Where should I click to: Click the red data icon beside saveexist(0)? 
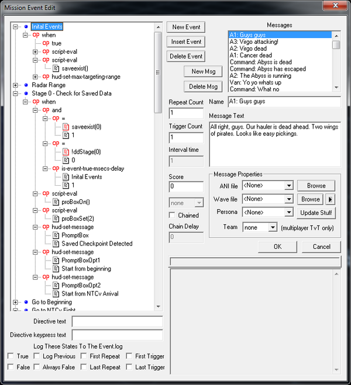coord(66,127)
